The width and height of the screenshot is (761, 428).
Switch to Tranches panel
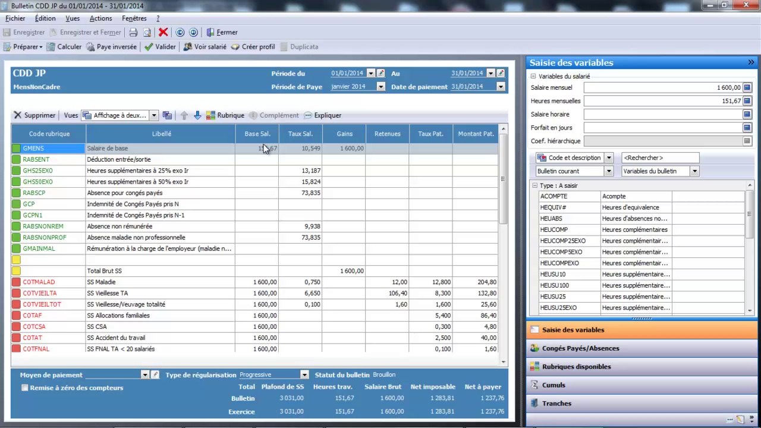[642, 404]
